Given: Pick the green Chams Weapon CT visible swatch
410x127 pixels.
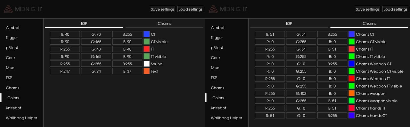Looking at the screenshot, I should (352, 71).
